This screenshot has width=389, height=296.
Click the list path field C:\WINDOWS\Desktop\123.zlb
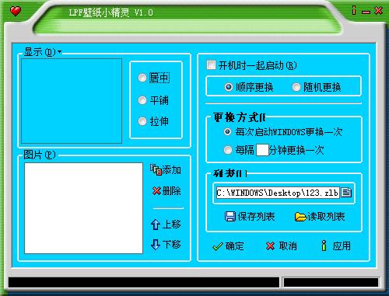click(278, 193)
